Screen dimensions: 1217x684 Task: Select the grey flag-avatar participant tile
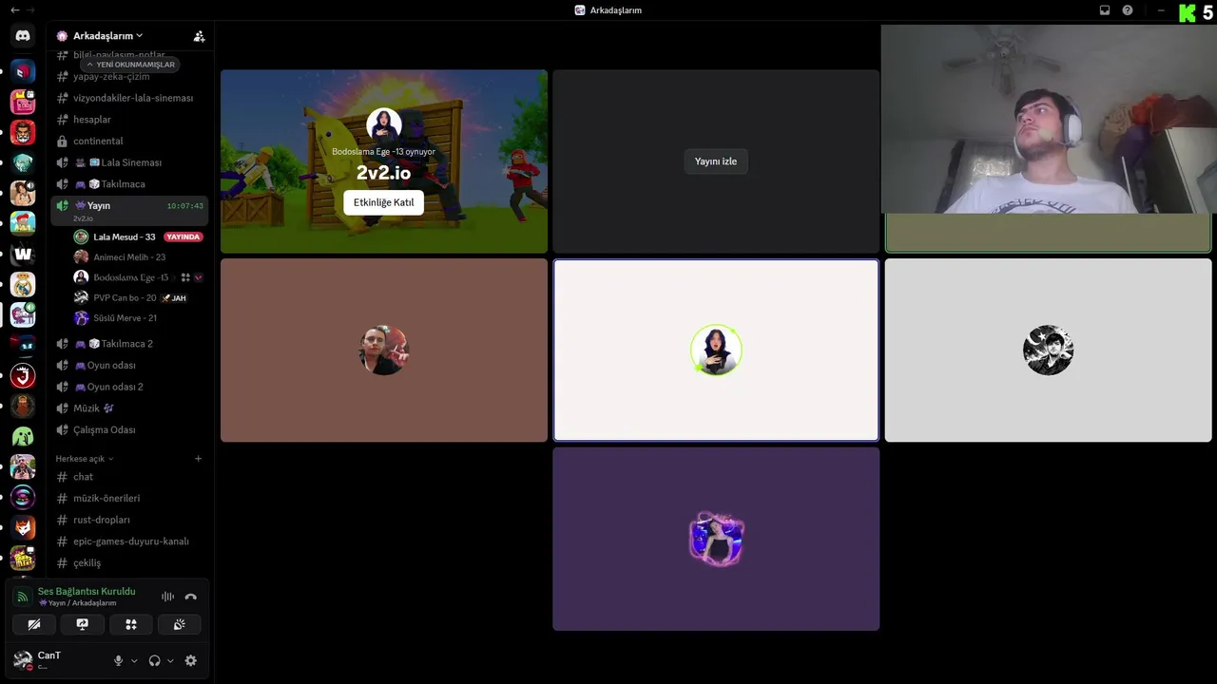coord(1048,351)
